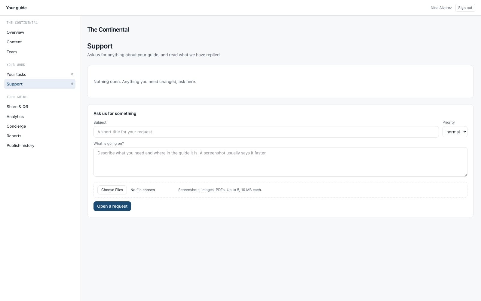Click into the What is going on textarea
Image resolution: width=481 pixels, height=301 pixels.
280,162
